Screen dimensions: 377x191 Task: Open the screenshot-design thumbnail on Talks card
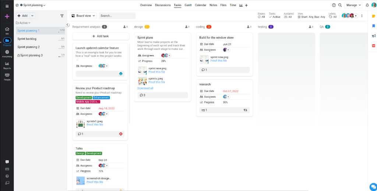pos(81,180)
